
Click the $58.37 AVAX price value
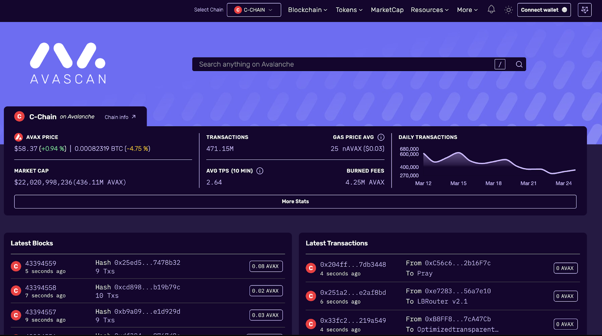click(26, 149)
